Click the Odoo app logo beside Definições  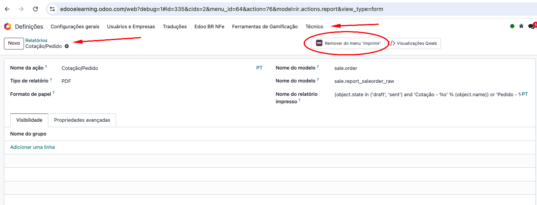coord(7,27)
